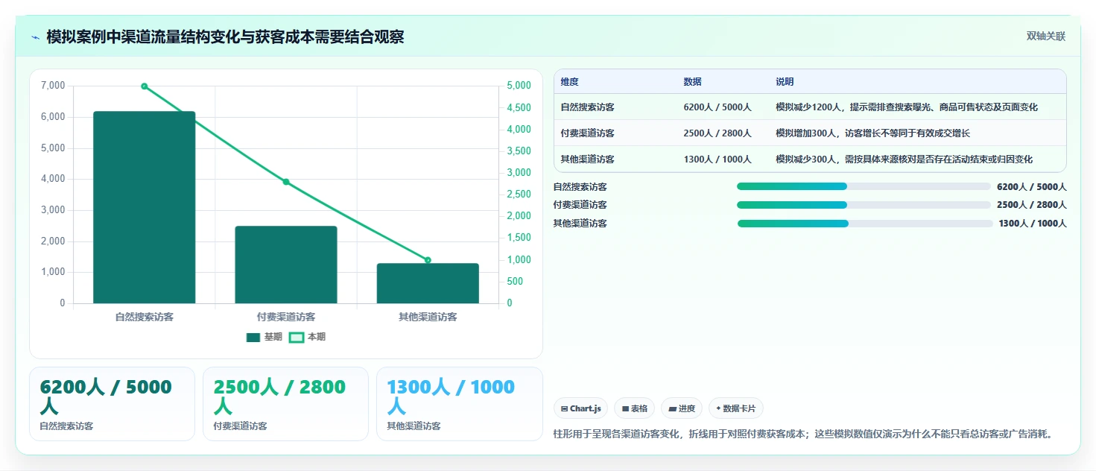Click the 本期 legend color box
Screen dimensions: 1096x471
point(297,337)
